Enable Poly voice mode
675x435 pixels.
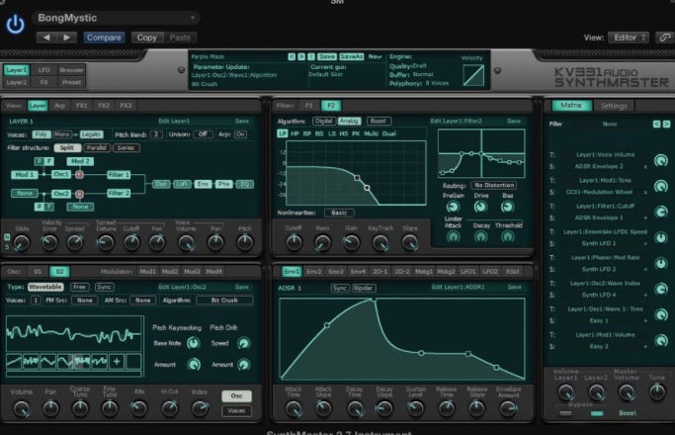click(42, 134)
